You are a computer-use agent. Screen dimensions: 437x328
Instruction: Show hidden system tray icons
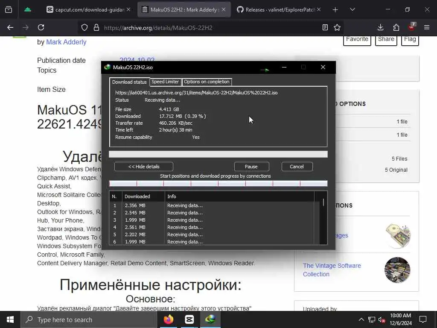pos(361,319)
